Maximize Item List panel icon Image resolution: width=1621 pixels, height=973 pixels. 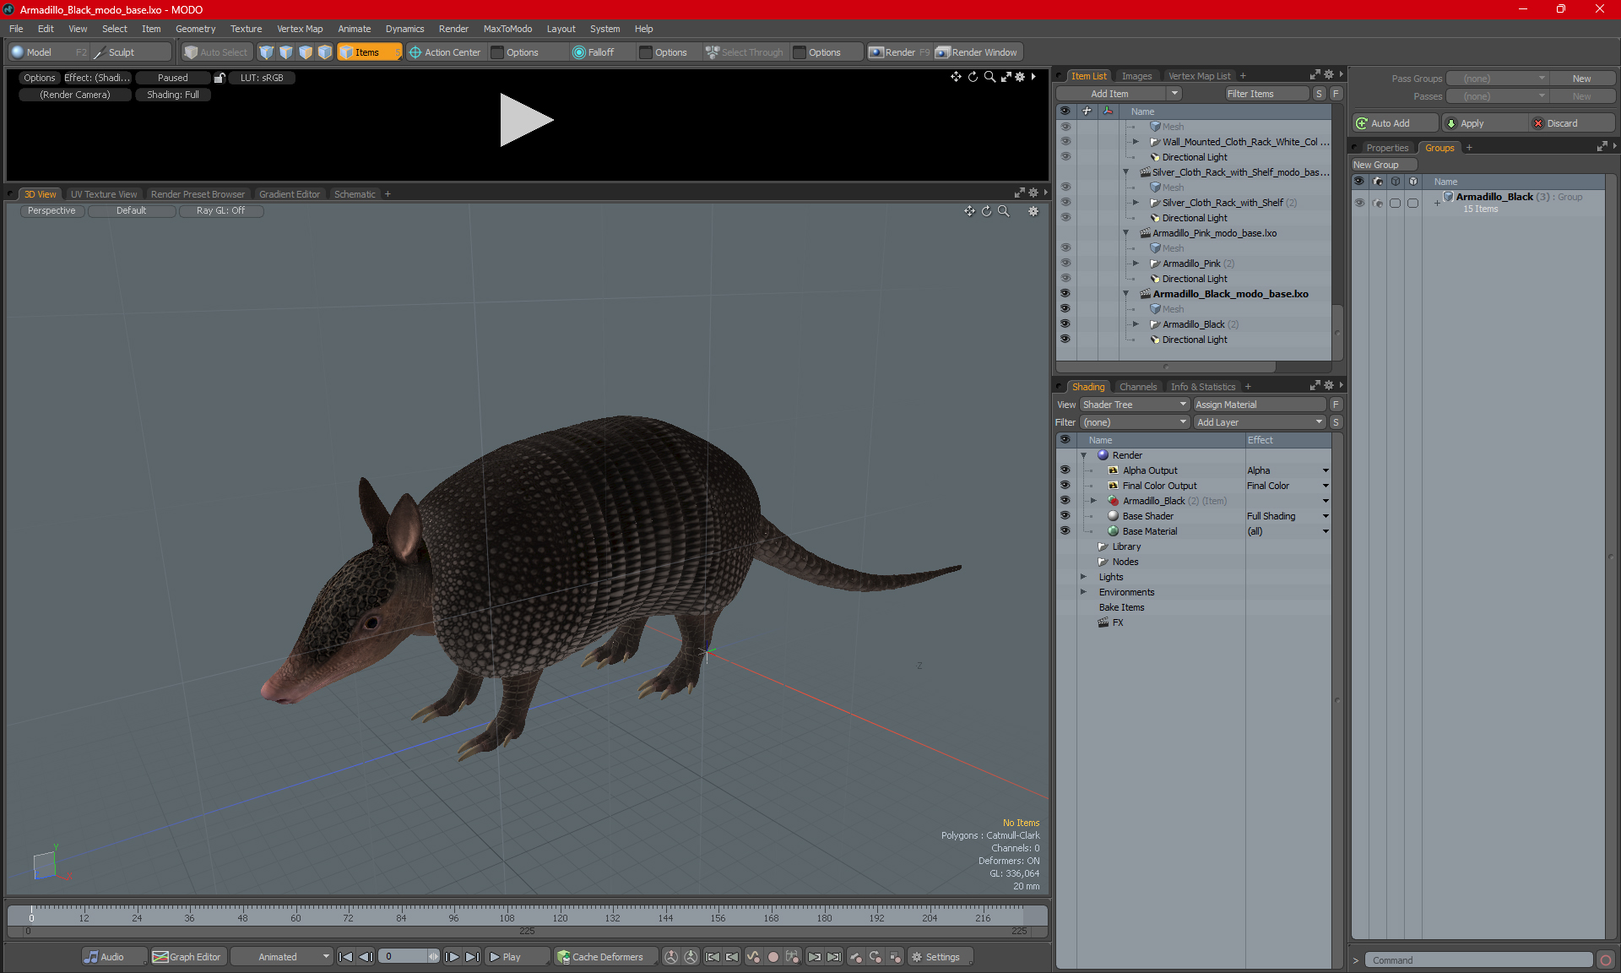[x=1315, y=75]
